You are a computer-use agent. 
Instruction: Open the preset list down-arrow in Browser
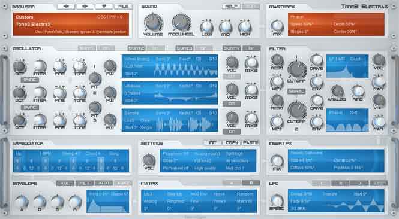point(104,7)
